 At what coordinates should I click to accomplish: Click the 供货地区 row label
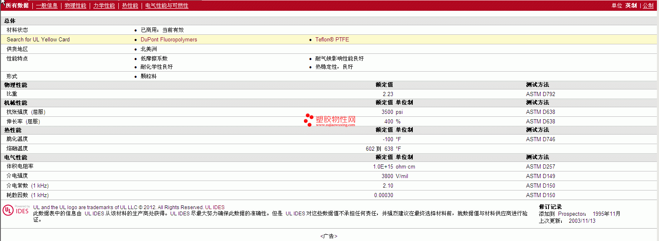pyautogui.click(x=17, y=49)
